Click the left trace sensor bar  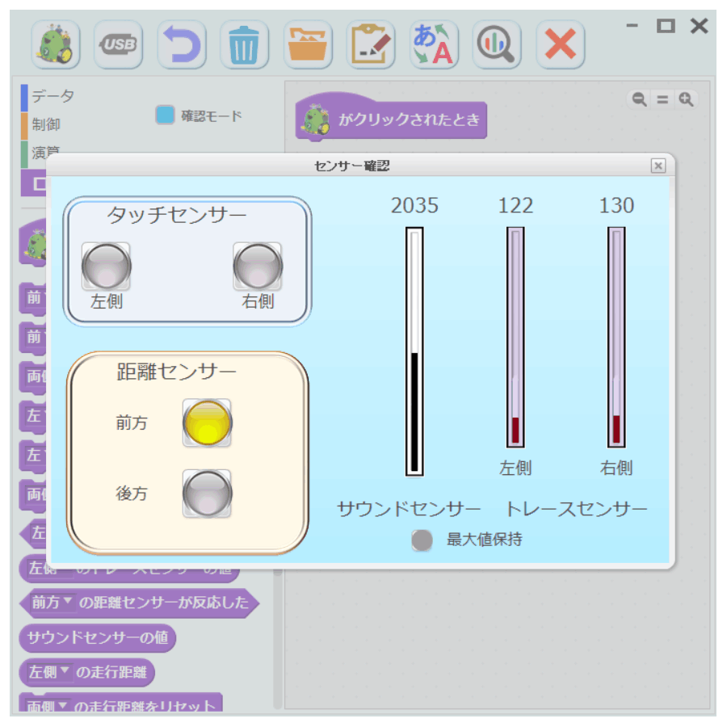(515, 337)
